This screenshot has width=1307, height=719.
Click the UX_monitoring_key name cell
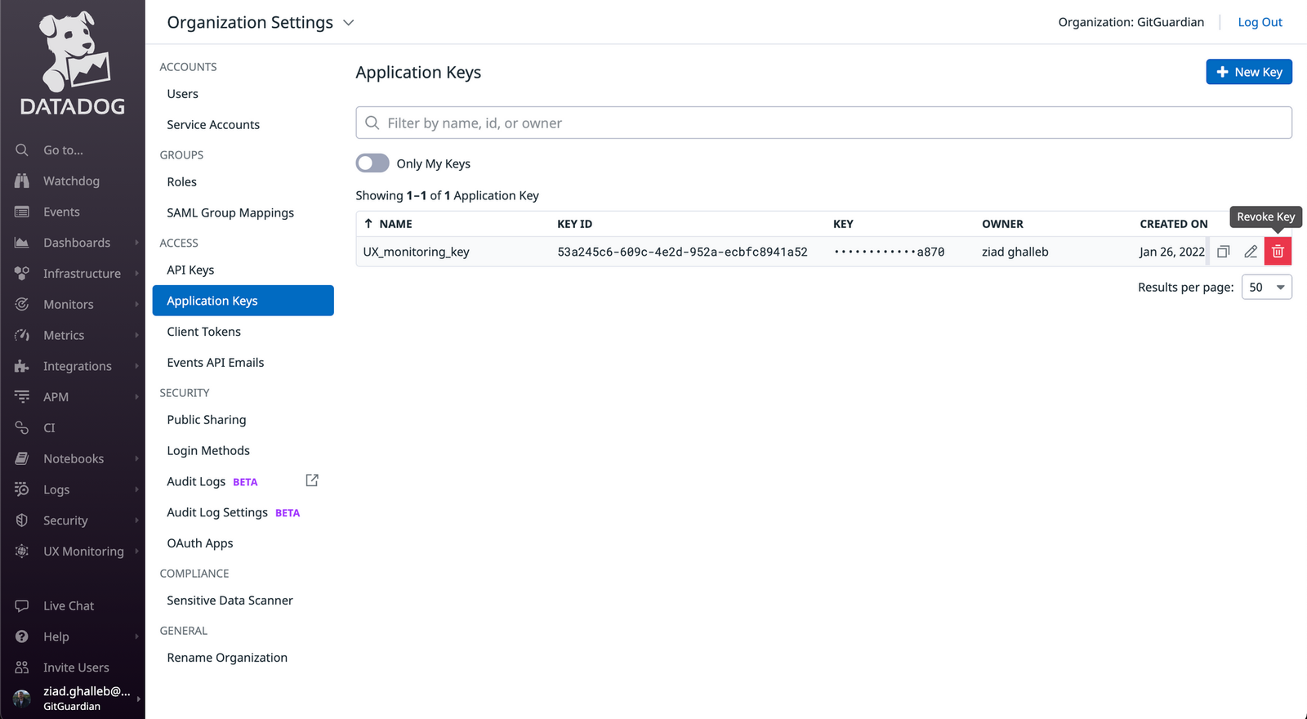click(x=417, y=252)
